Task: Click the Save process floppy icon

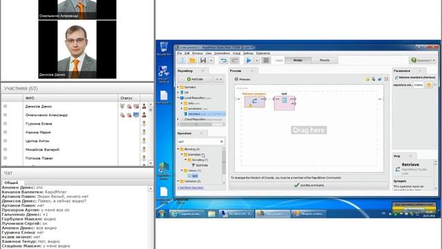Action: point(203,60)
